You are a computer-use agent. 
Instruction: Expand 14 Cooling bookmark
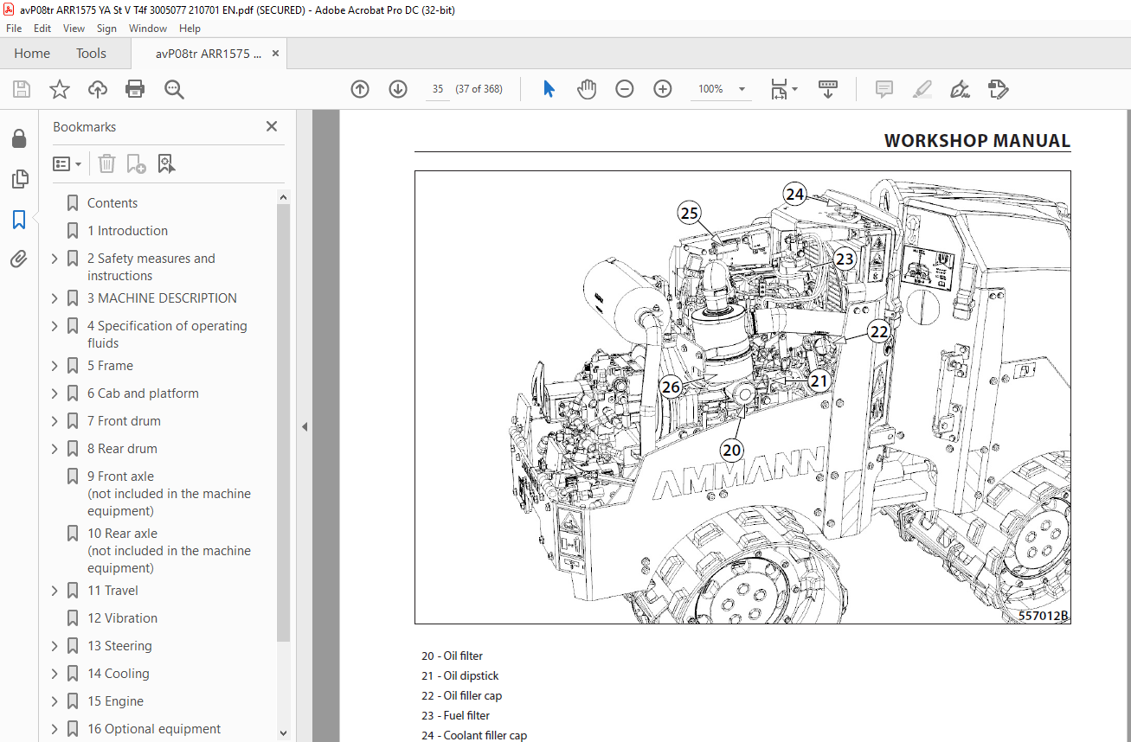(55, 674)
